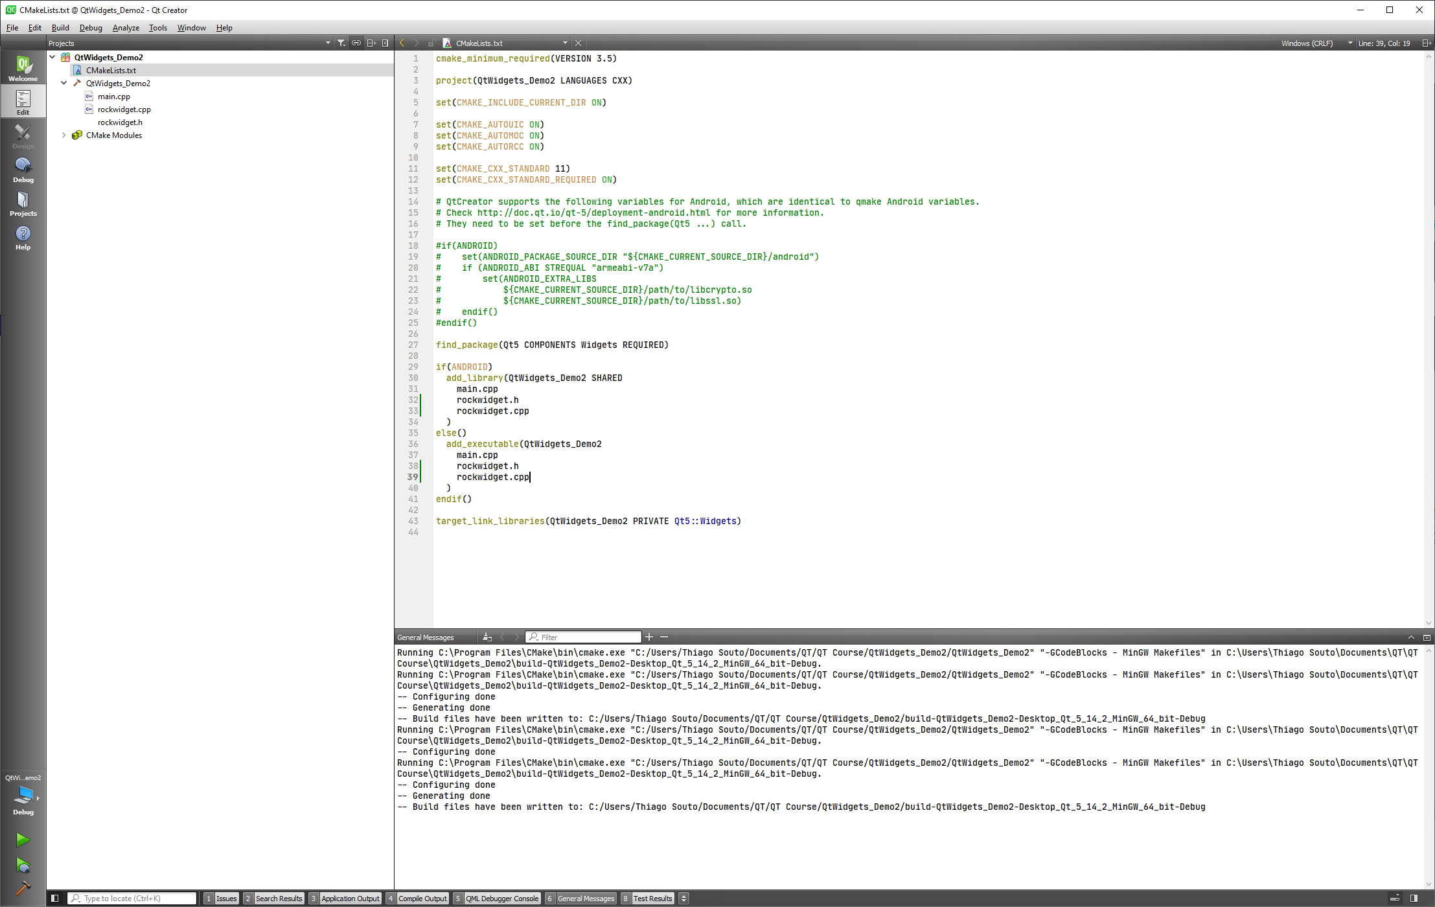This screenshot has width=1435, height=907.
Task: Switch to Debug mode in sidebar
Action: 23,169
